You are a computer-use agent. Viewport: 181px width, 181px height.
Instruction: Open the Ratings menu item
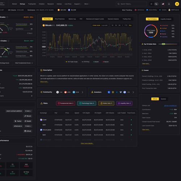[x=22, y=4]
